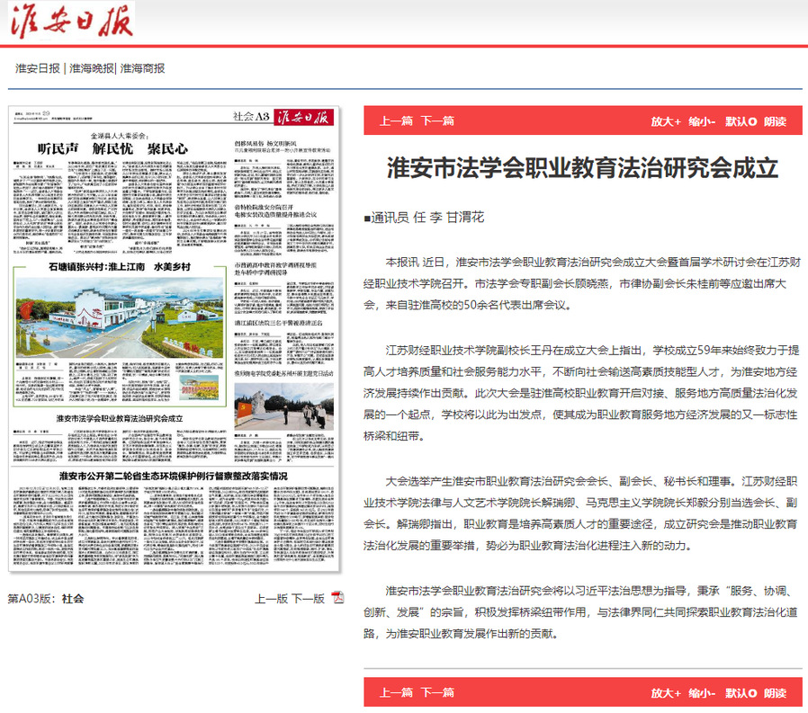
Task: Open the 淮安日报 link in the paper list
Action: (38, 68)
